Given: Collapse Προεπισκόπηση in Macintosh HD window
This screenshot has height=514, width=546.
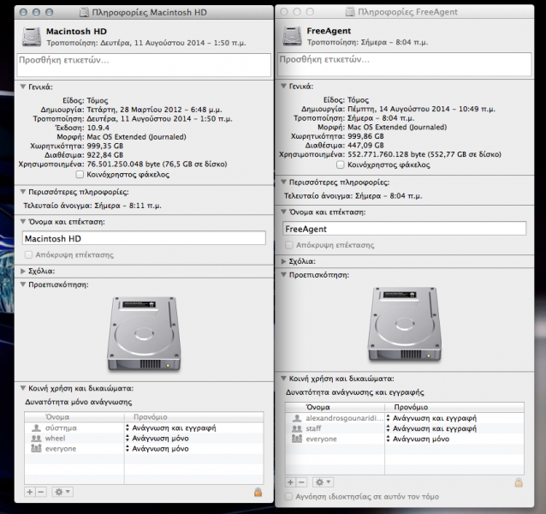Looking at the screenshot, I should (x=23, y=284).
